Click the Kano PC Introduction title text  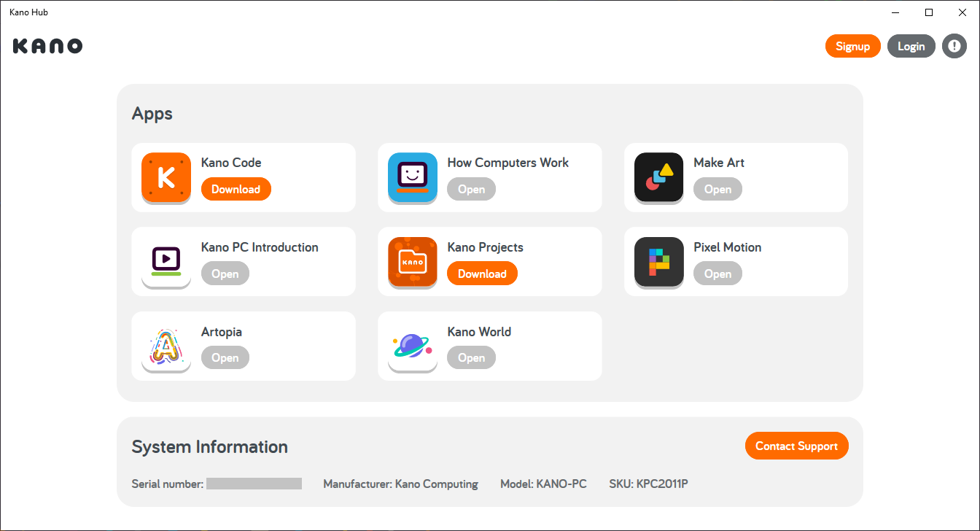pos(260,247)
